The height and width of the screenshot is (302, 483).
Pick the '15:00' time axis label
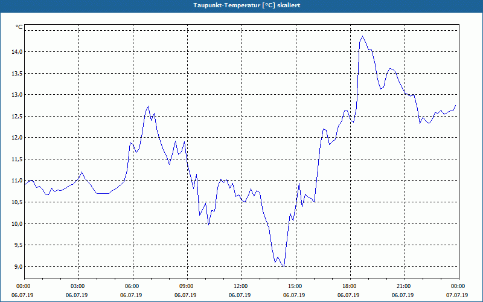click(x=294, y=286)
